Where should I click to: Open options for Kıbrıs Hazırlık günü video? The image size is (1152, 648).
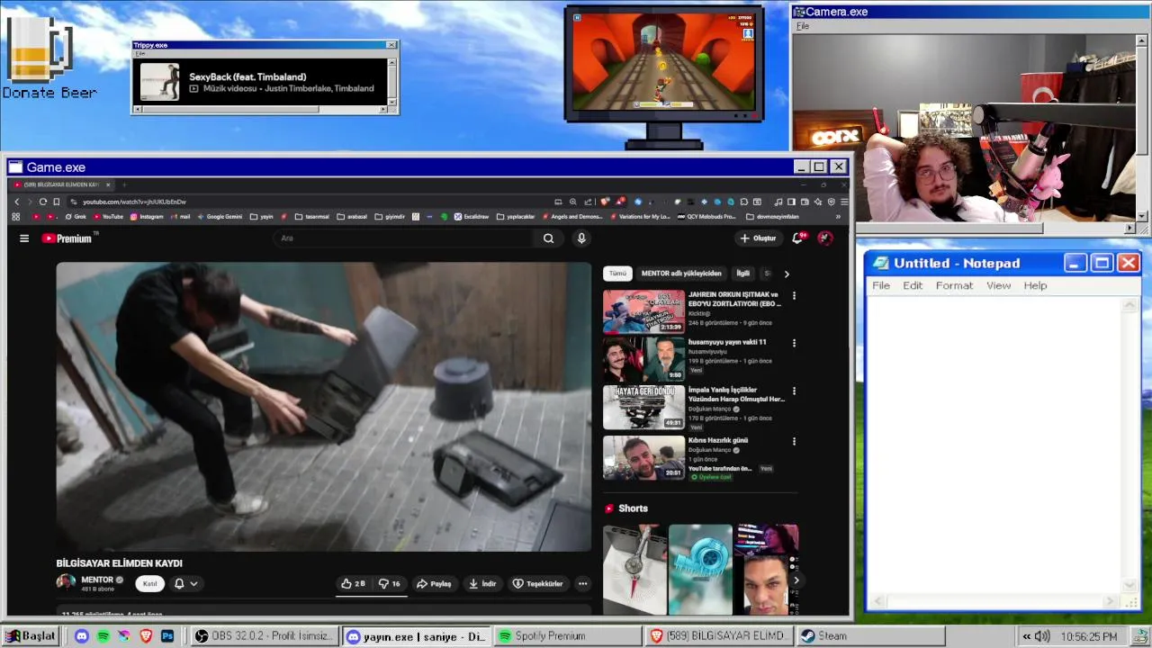(794, 442)
